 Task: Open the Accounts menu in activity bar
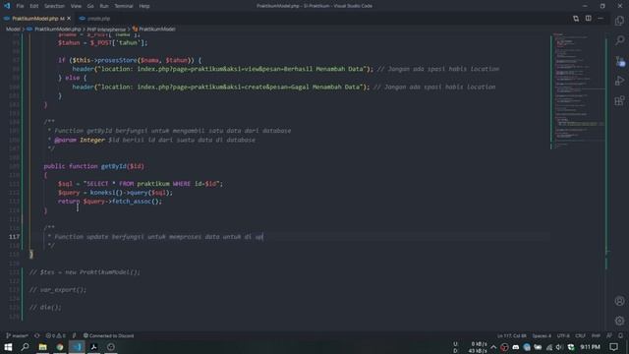(619, 301)
